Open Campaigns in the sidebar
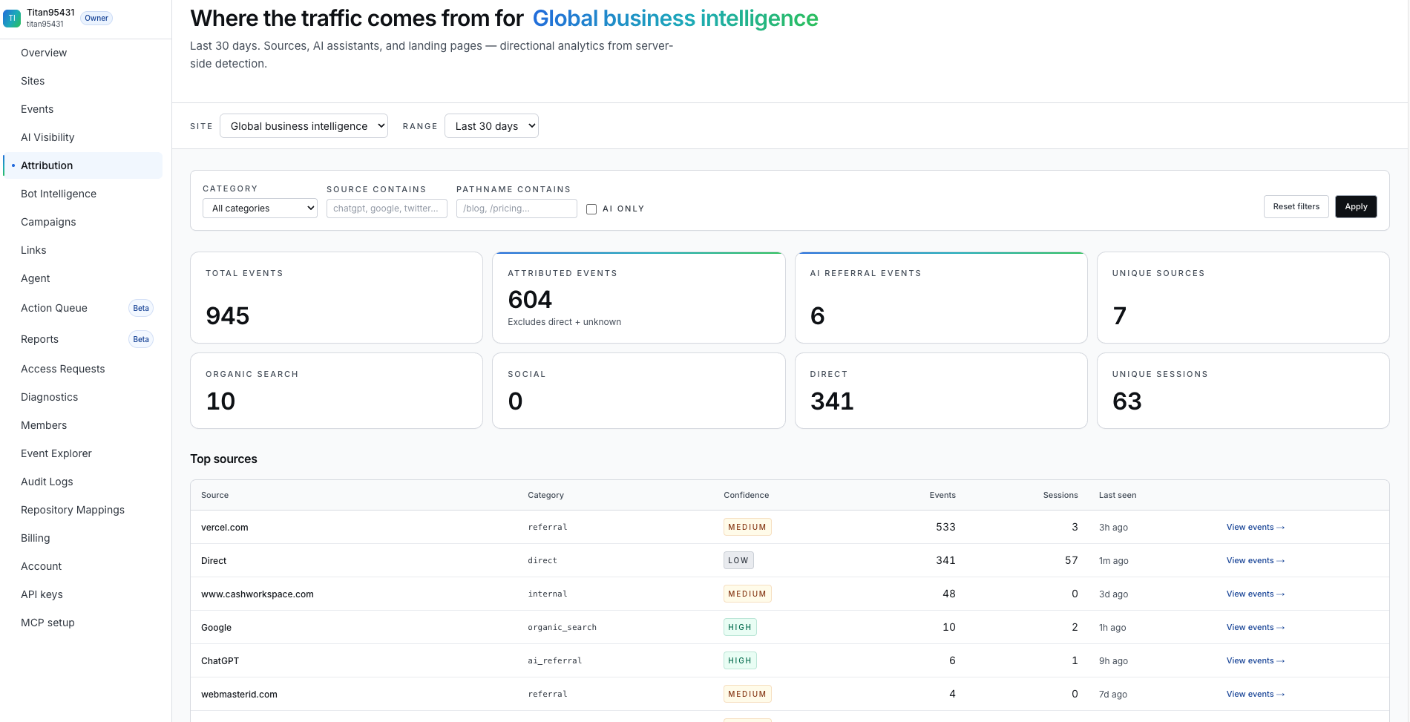Viewport: 1410px width, 722px height. [82, 222]
